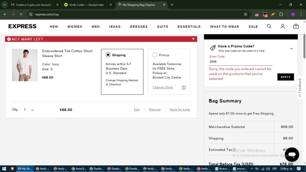
Task: Open the DRESSES menu
Action: (x=139, y=27)
